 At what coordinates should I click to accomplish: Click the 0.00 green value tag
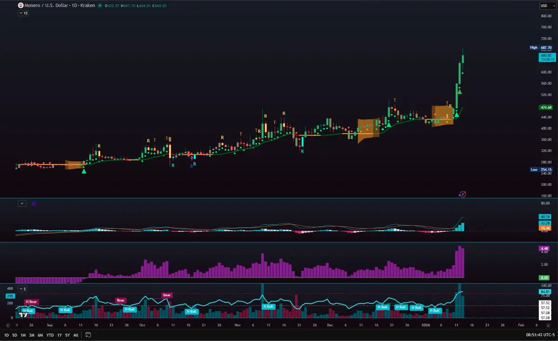click(545, 277)
